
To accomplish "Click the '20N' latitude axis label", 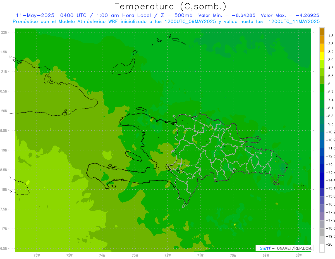I will (x=4, y=111).
